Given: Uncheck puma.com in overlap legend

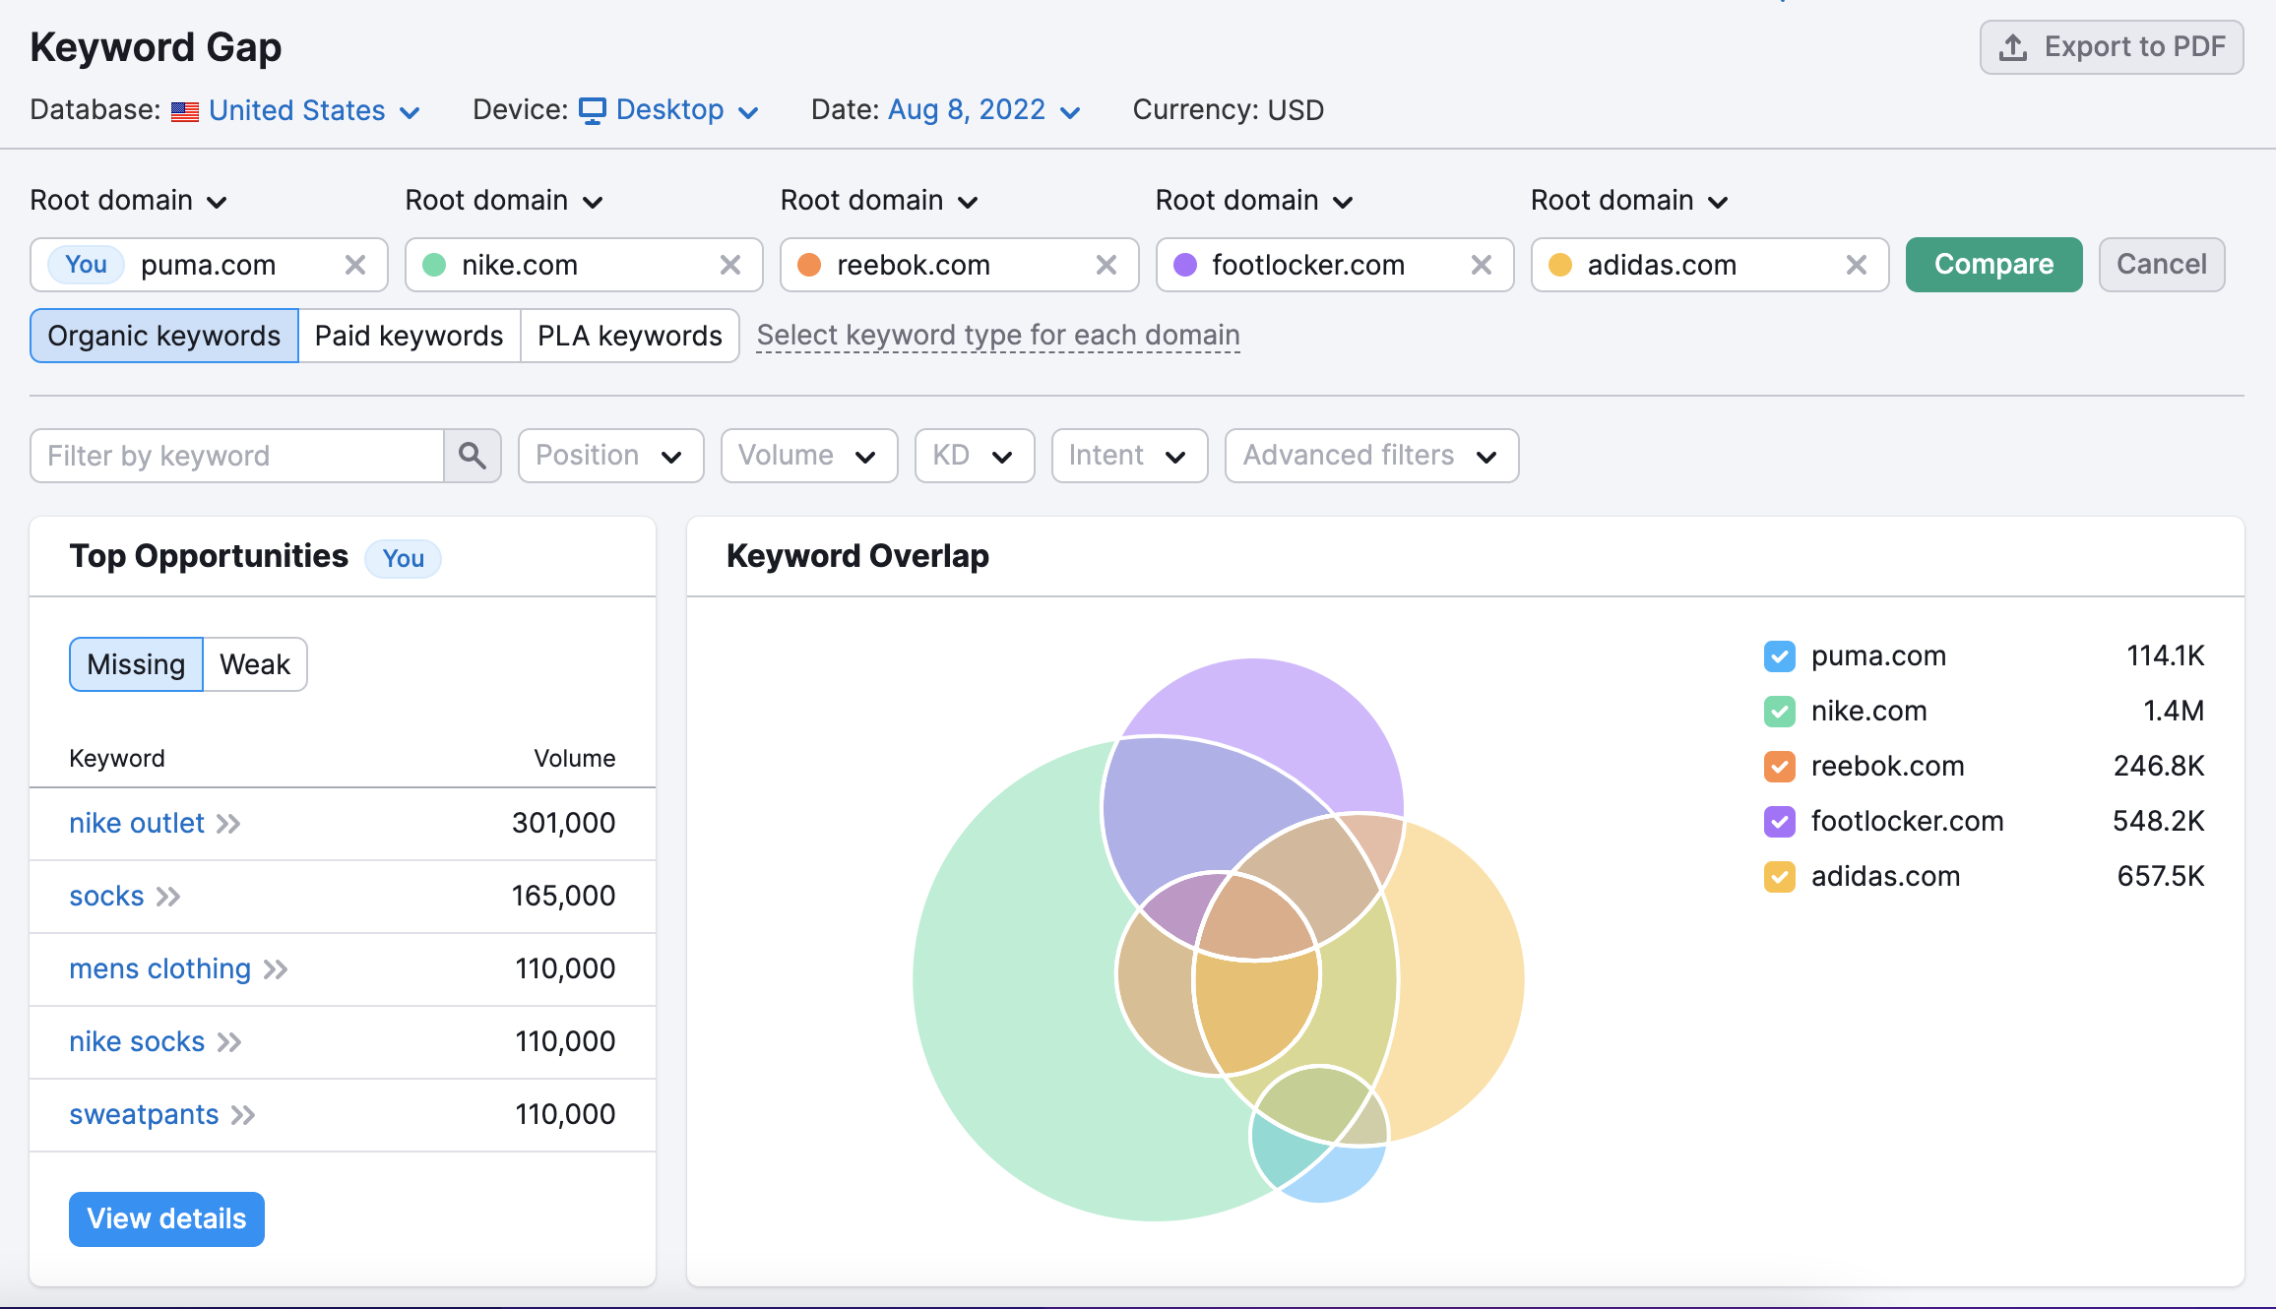Looking at the screenshot, I should coord(1780,656).
